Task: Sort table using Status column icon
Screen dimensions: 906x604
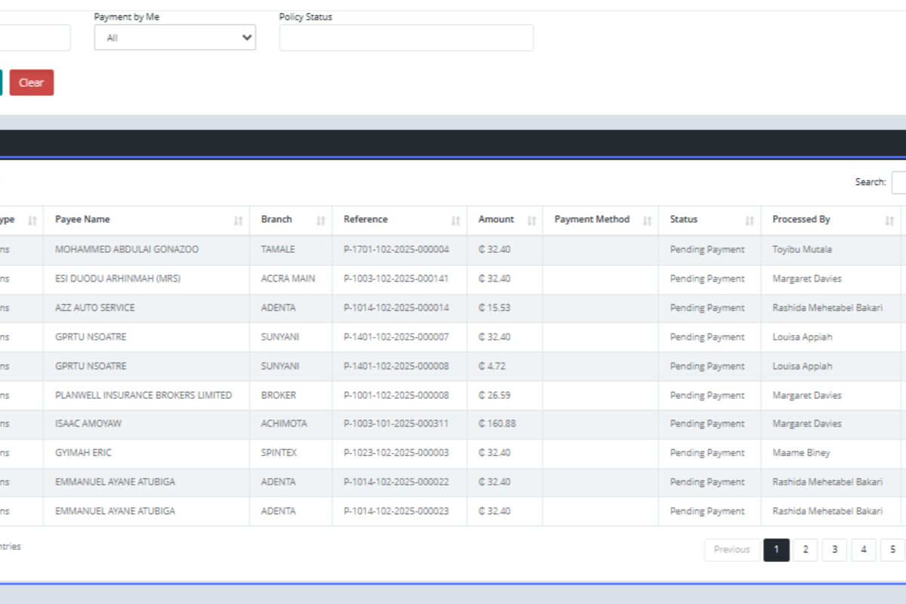Action: click(x=750, y=220)
